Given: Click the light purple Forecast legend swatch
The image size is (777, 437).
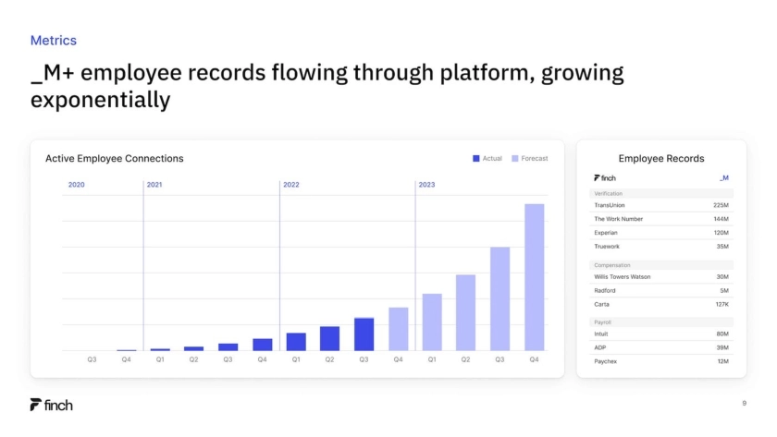Looking at the screenshot, I should (x=515, y=159).
